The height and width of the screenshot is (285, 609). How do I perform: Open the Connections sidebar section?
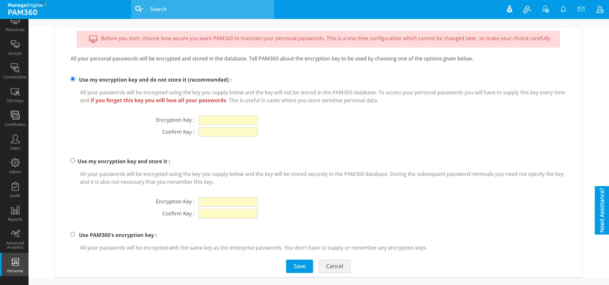click(15, 71)
